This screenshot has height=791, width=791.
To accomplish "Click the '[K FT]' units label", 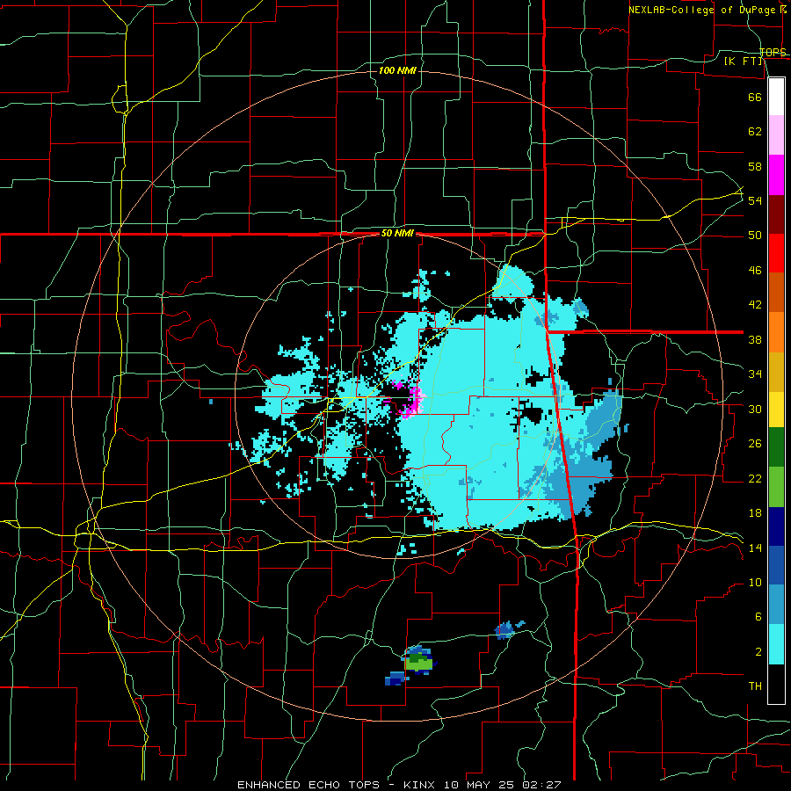I will pyautogui.click(x=744, y=61).
